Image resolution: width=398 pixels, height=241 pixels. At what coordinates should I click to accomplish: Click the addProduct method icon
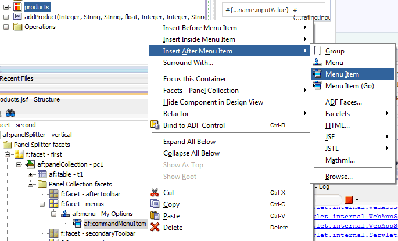point(17,17)
